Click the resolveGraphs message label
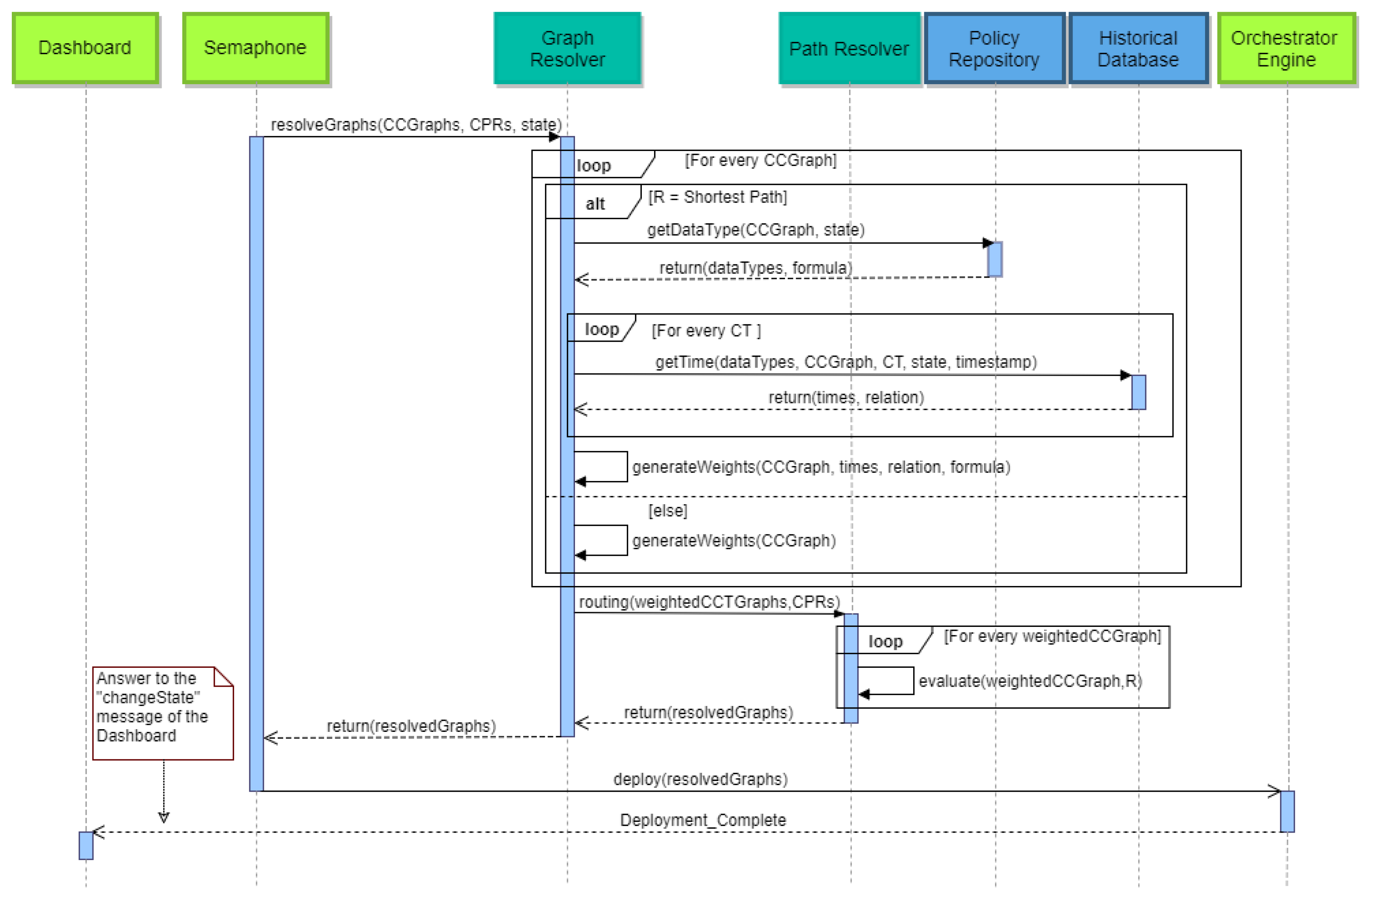 (415, 125)
